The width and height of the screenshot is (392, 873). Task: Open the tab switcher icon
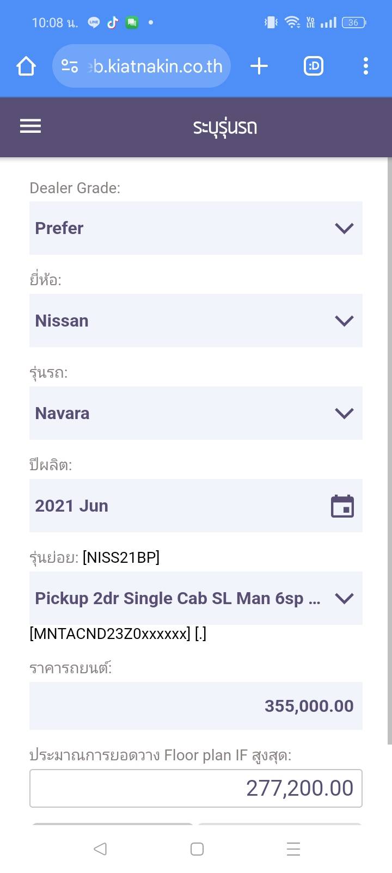pyautogui.click(x=313, y=66)
